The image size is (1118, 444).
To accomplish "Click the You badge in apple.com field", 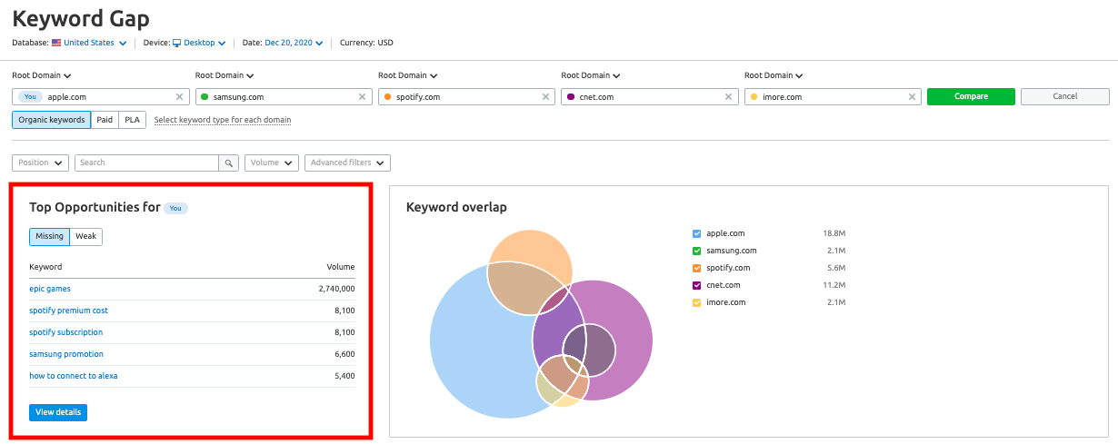I will pyautogui.click(x=30, y=96).
